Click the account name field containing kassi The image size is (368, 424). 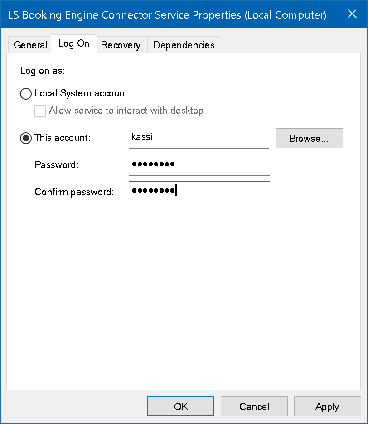coord(199,138)
